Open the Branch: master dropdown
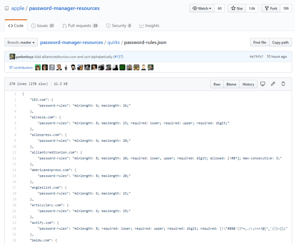This screenshot has height=244, width=295. pyautogui.click(x=21, y=42)
